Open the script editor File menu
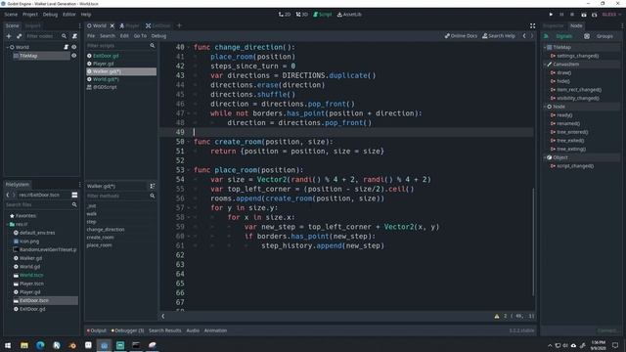 [x=91, y=36]
